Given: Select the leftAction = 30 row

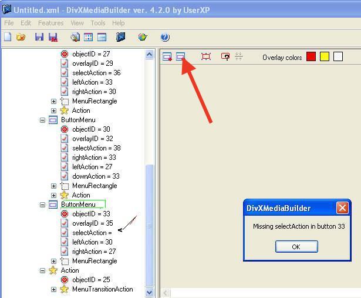Looking at the screenshot, I should (x=92, y=242).
